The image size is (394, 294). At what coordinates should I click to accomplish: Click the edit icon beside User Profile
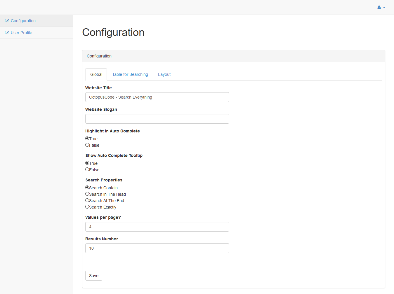click(x=7, y=33)
